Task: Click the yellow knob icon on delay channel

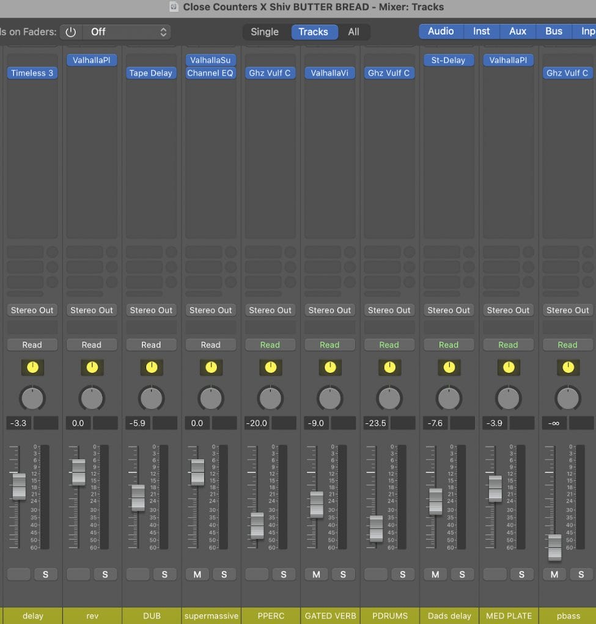Action: click(x=32, y=367)
